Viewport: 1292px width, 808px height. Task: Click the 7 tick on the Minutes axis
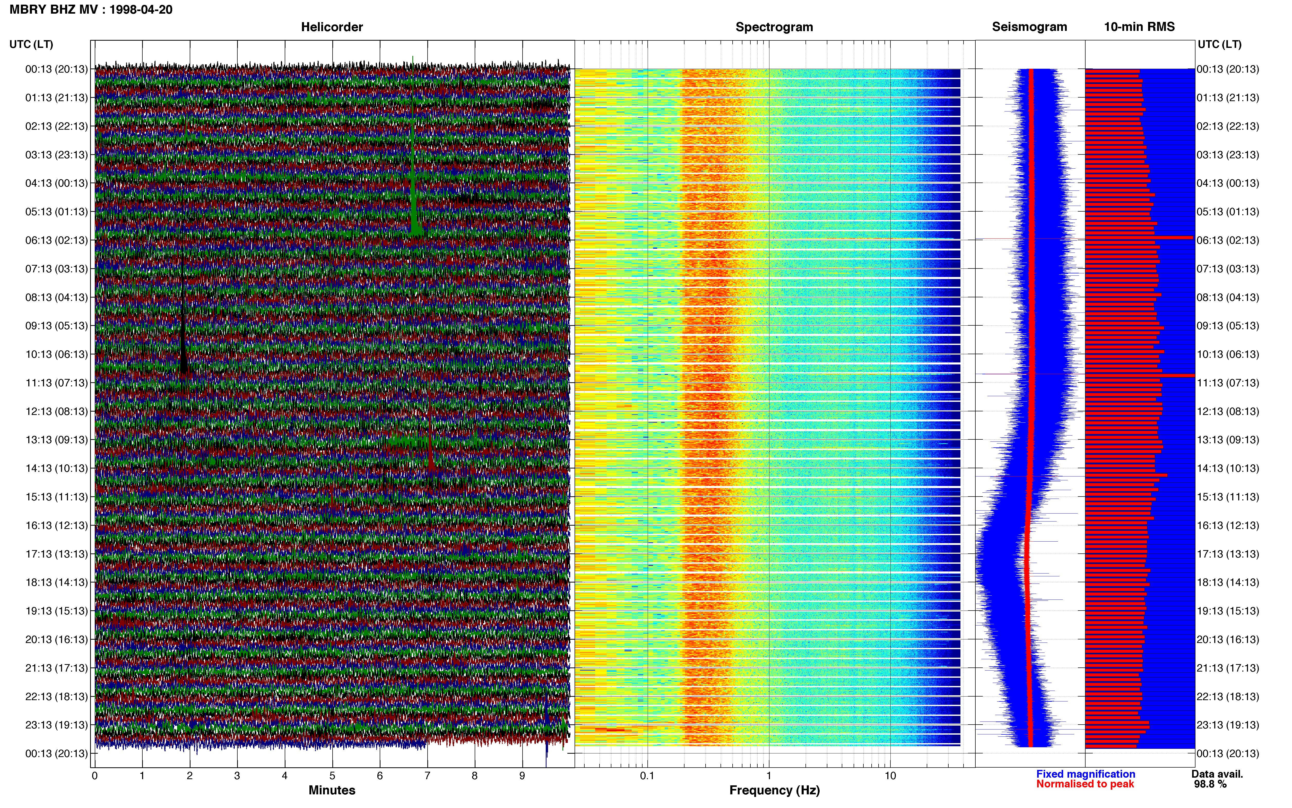coord(428,775)
